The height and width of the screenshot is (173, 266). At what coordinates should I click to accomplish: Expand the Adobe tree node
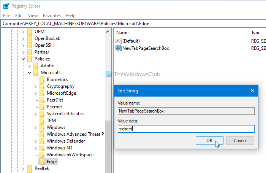30,66
